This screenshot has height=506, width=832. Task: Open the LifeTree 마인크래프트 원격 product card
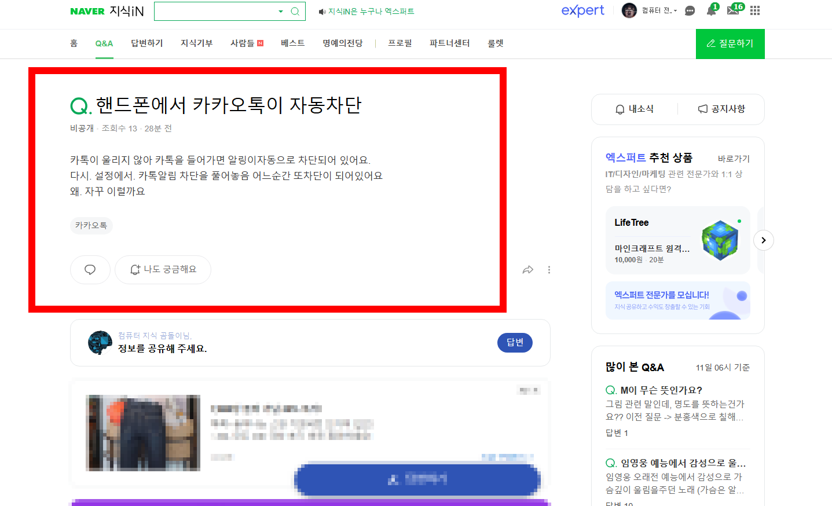pos(678,240)
